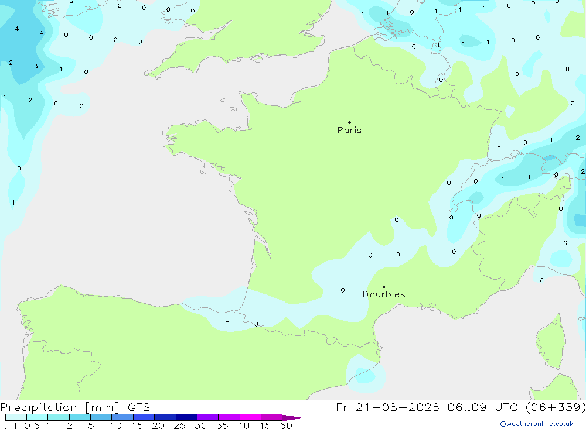Click the 'GFS' model label
The image size is (586, 429).
pos(139,407)
